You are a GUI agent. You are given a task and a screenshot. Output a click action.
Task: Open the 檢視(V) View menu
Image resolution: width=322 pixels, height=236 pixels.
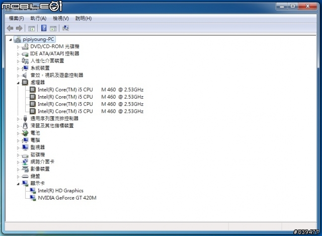pos(61,19)
